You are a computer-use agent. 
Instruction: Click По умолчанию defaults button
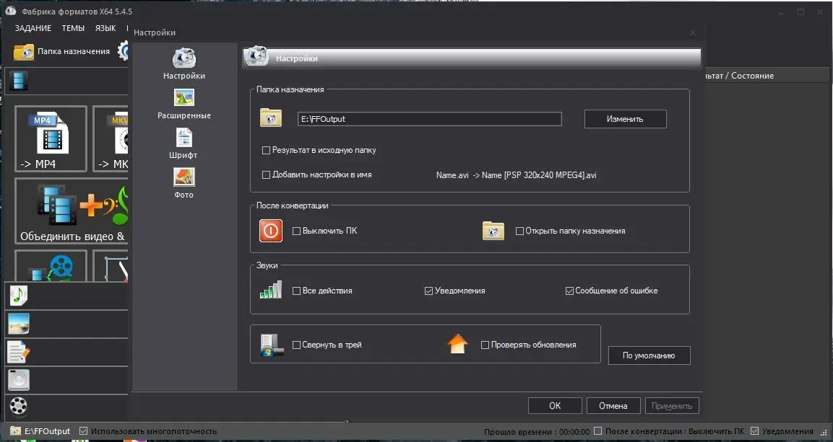pyautogui.click(x=649, y=355)
